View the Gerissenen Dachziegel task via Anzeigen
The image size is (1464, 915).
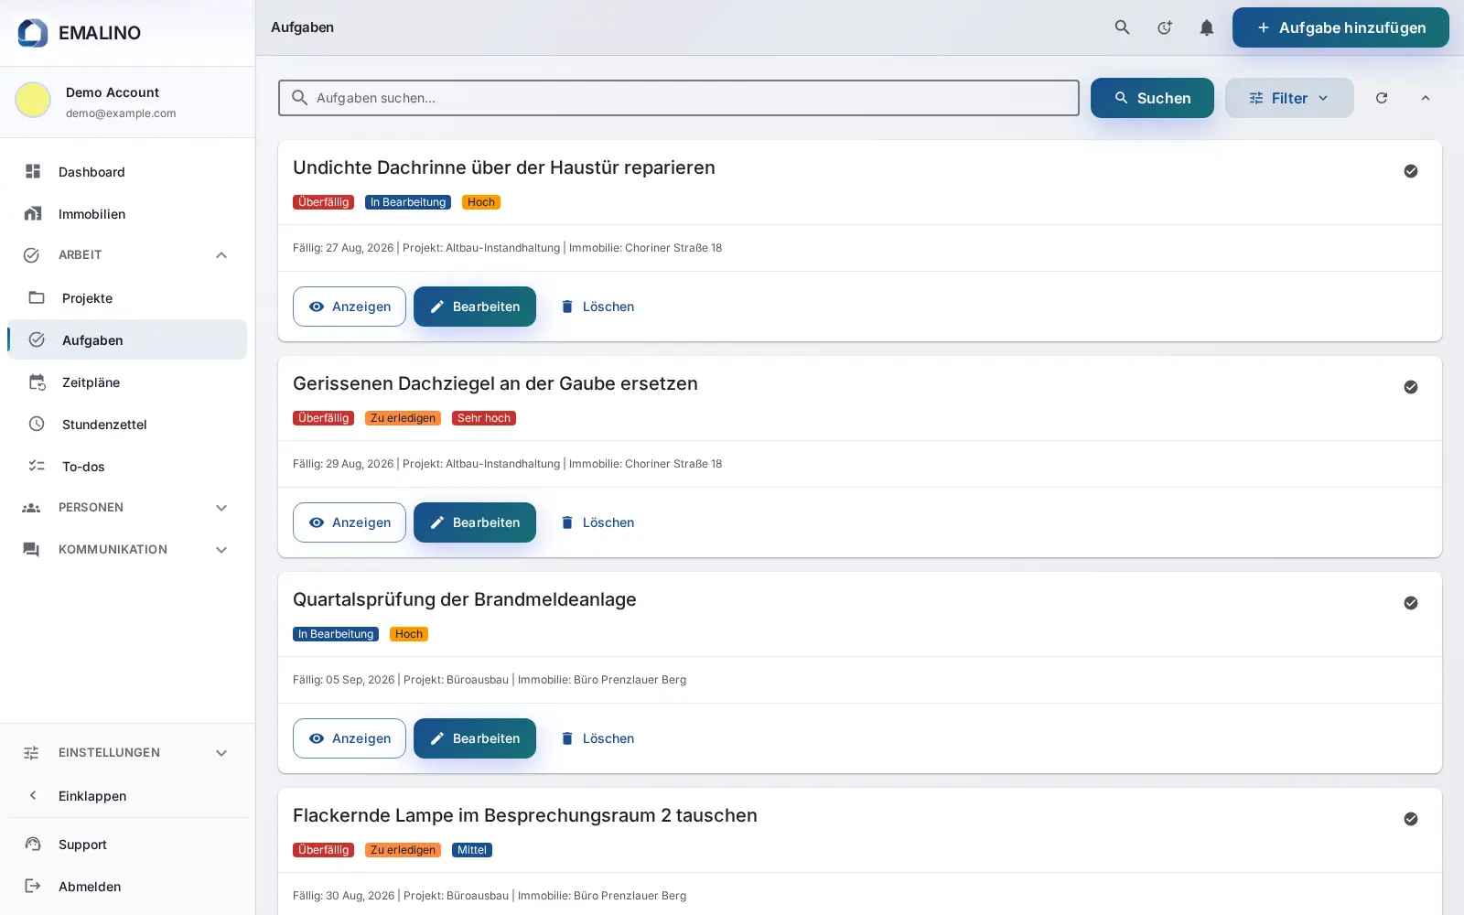(350, 522)
